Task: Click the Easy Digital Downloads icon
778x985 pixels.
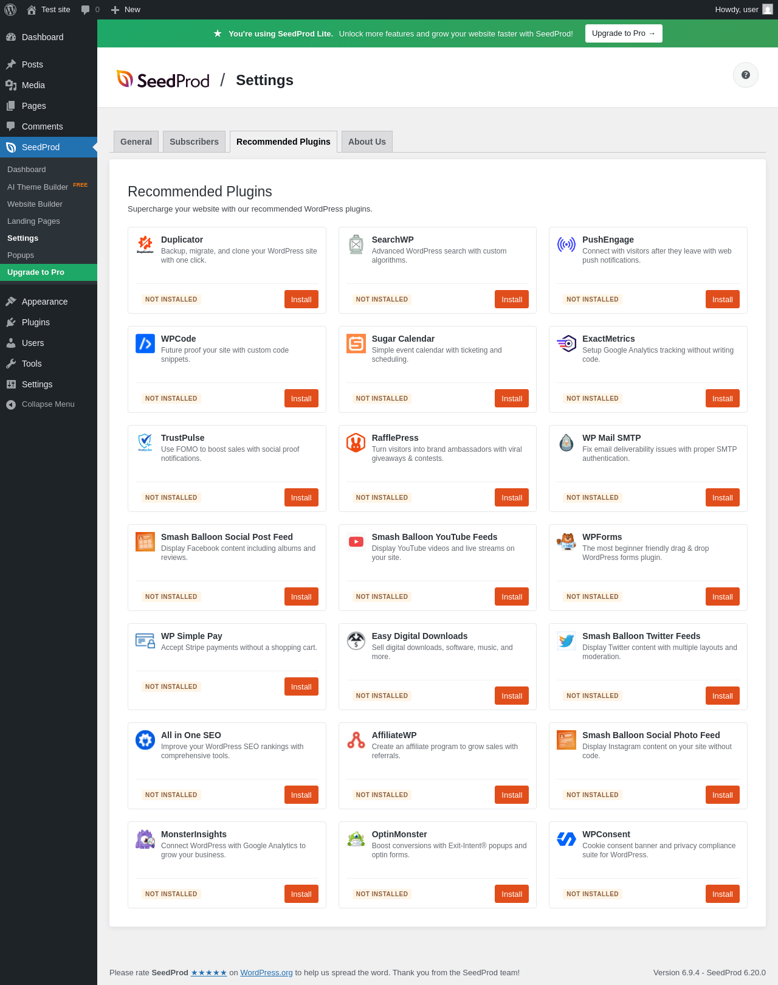Action: (x=356, y=641)
